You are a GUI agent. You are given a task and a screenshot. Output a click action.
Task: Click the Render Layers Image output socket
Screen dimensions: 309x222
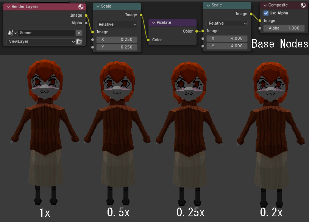point(86,16)
